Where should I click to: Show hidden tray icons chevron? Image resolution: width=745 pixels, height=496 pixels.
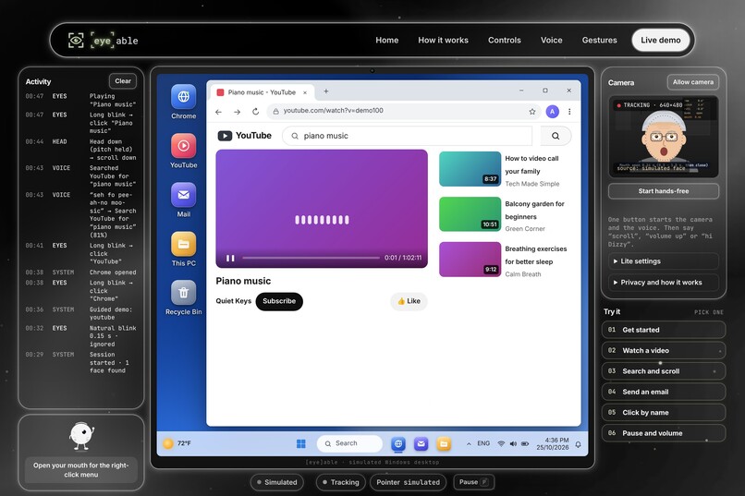pos(469,443)
